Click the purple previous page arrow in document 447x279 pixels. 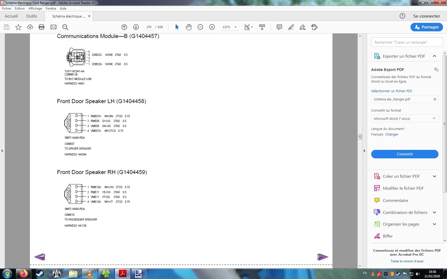point(40,257)
